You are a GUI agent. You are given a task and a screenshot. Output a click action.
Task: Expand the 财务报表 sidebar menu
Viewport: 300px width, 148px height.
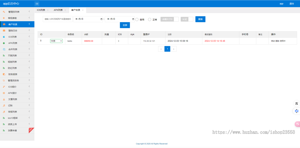pos(17,74)
